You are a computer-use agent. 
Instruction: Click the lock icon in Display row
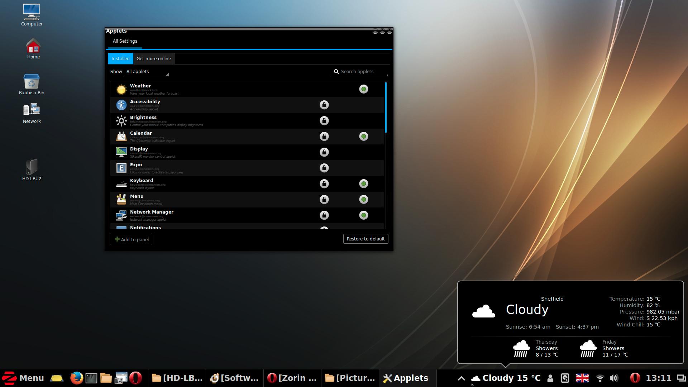click(324, 152)
